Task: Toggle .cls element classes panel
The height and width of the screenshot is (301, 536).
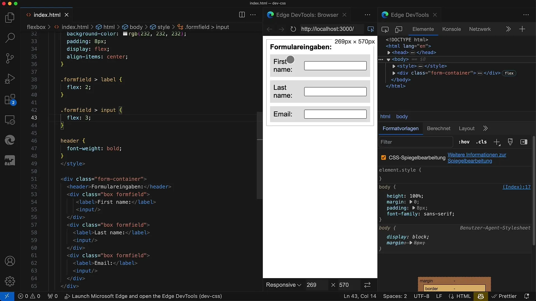Action: (x=481, y=142)
